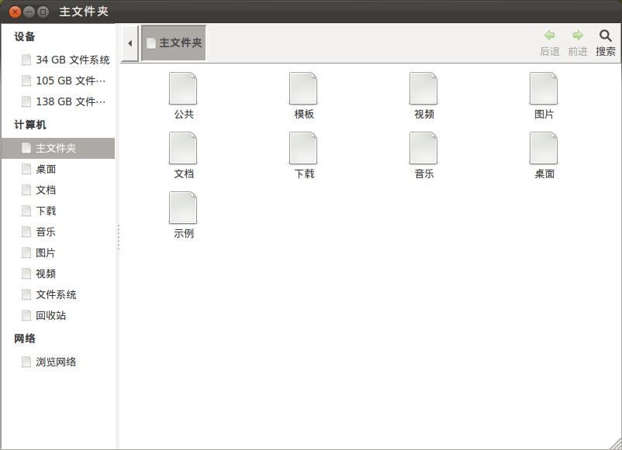Open the 138 GB 文件 volume in sidebar
The image size is (622, 450).
point(58,101)
